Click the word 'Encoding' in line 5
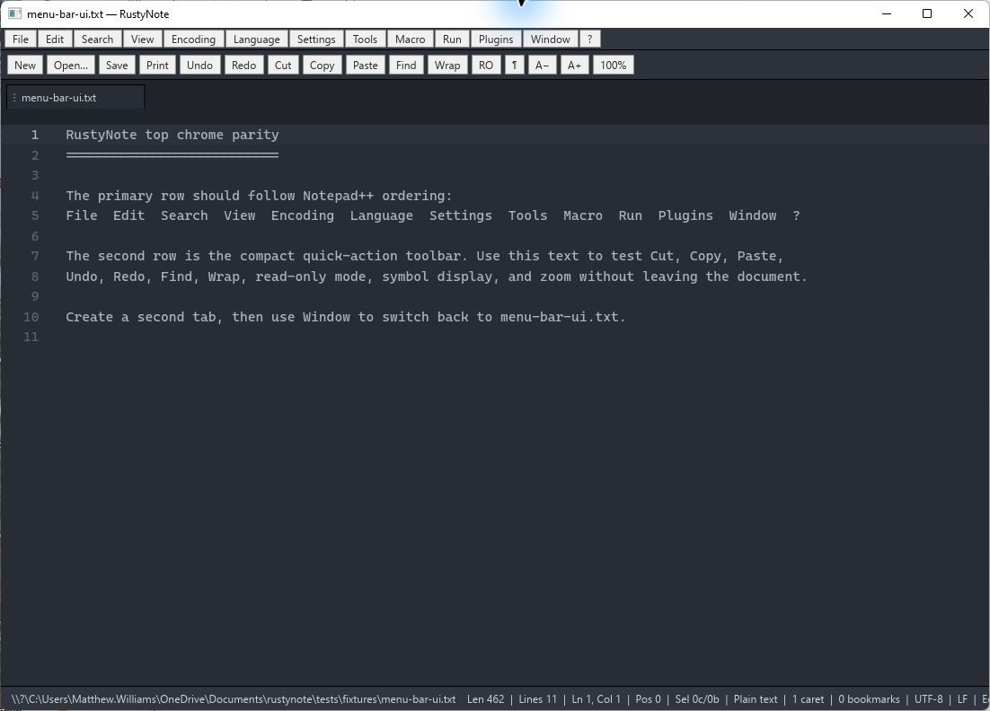Screen dimensions: 990x711 pyautogui.click(x=303, y=215)
